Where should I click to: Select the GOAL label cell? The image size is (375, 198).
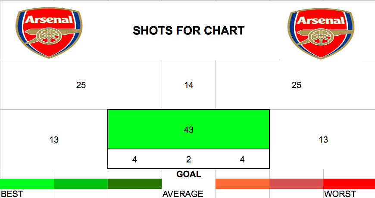pos(189,174)
